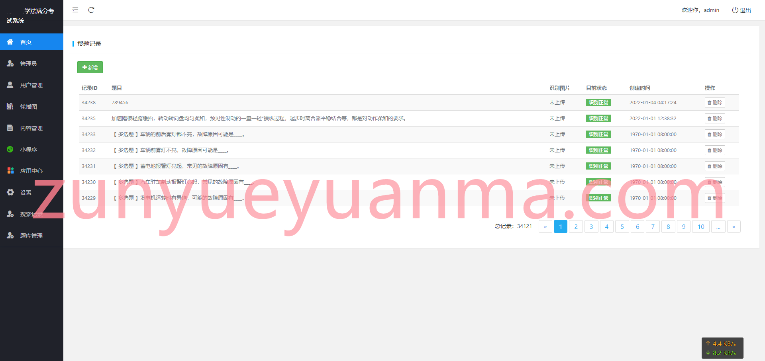Screen dimensions: 765x361
Task: Go to next page with » arrow
Action: click(734, 226)
